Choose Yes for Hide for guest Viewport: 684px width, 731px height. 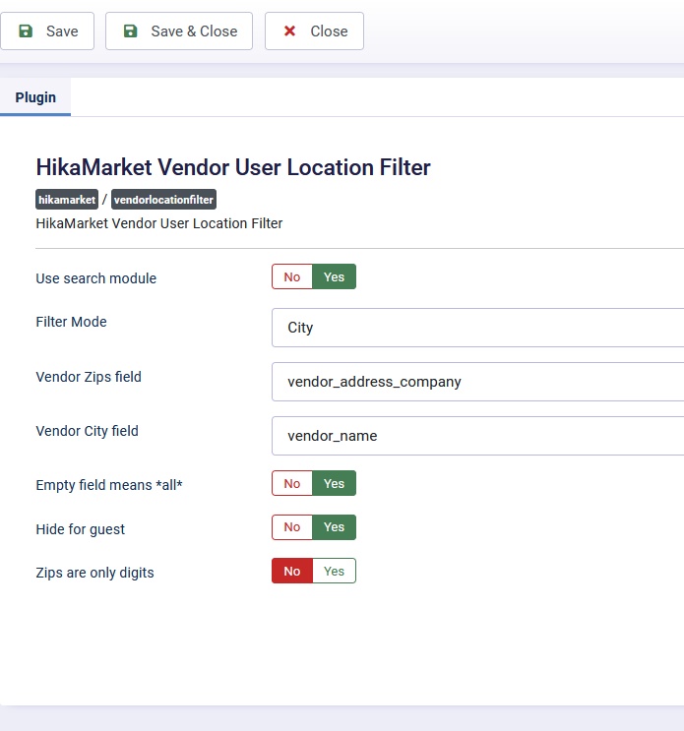[335, 527]
